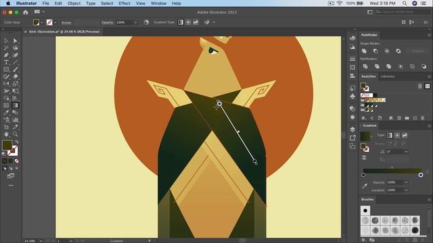433x243 pixels.
Task: Click Unite shape mode in Pathfinder
Action: (364, 51)
